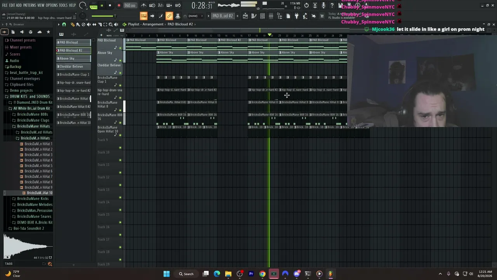
Task: Click the one-click audio recording microphone icon
Action: click(323, 5)
